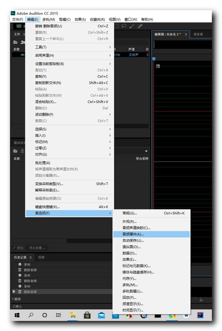The width and height of the screenshot is (222, 331).
Task: Open the 效果(S) menu
Action: (80, 20)
